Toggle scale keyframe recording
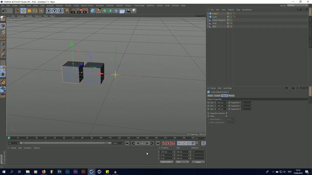312x175 pixels. [x=184, y=143]
